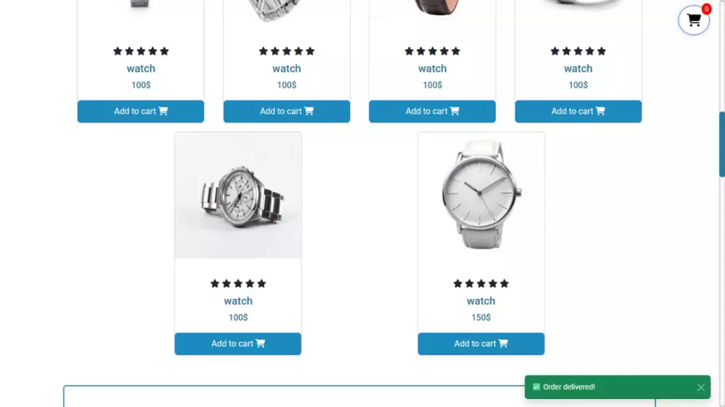
Task: Click the watch title above the 150$ price
Action: [x=481, y=301]
